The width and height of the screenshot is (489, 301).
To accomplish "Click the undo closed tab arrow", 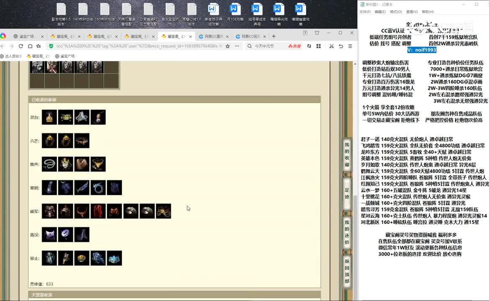I will click(340, 46).
